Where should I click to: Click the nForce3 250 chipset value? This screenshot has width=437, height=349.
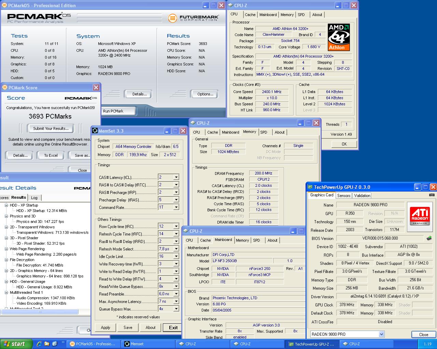pyautogui.click(x=259, y=269)
